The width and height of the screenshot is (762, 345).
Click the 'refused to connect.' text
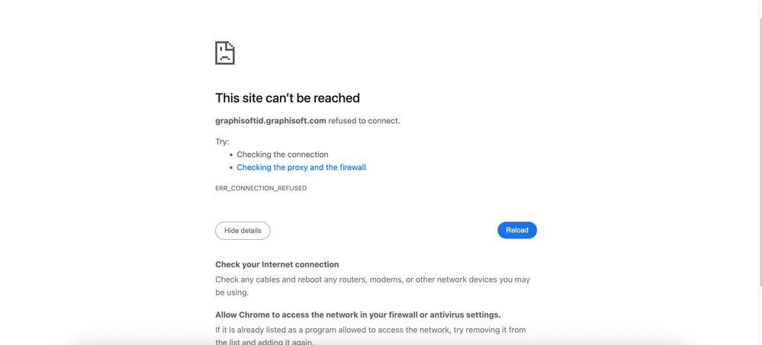364,120
